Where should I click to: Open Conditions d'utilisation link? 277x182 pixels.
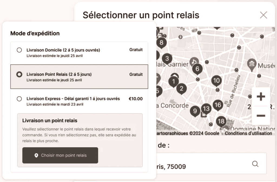coord(248,133)
